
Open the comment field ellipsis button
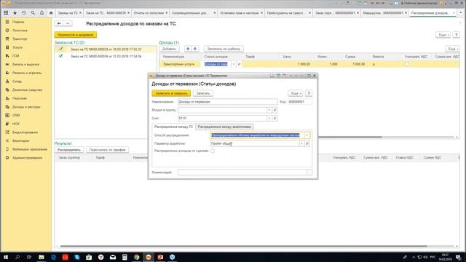click(x=309, y=172)
